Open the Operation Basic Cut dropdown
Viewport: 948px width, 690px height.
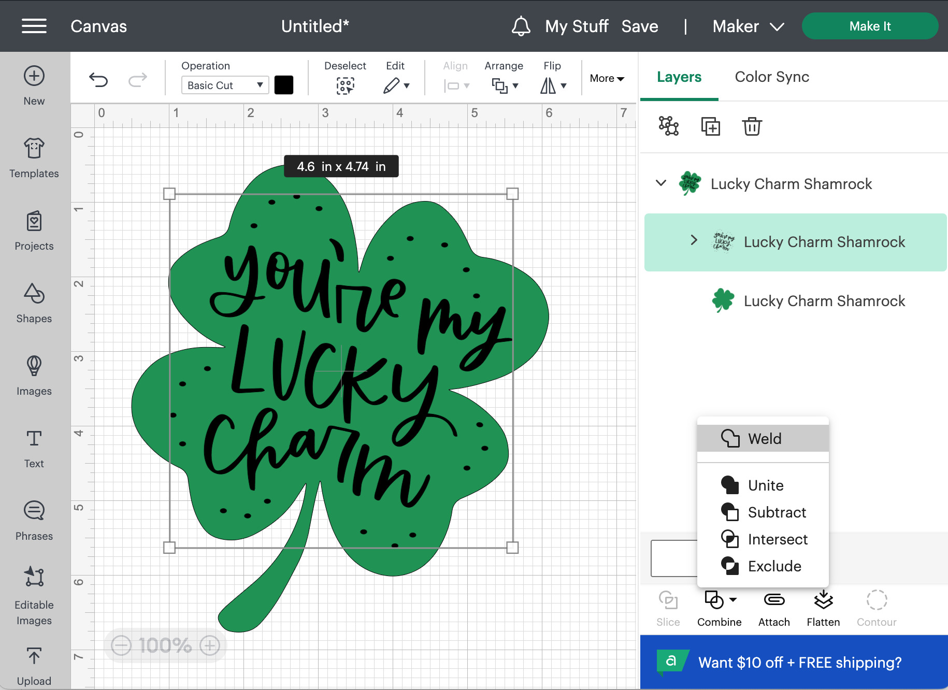(225, 85)
